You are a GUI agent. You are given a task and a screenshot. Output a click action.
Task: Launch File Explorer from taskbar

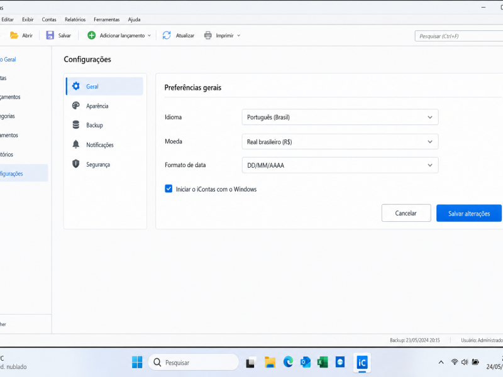[x=270, y=363]
